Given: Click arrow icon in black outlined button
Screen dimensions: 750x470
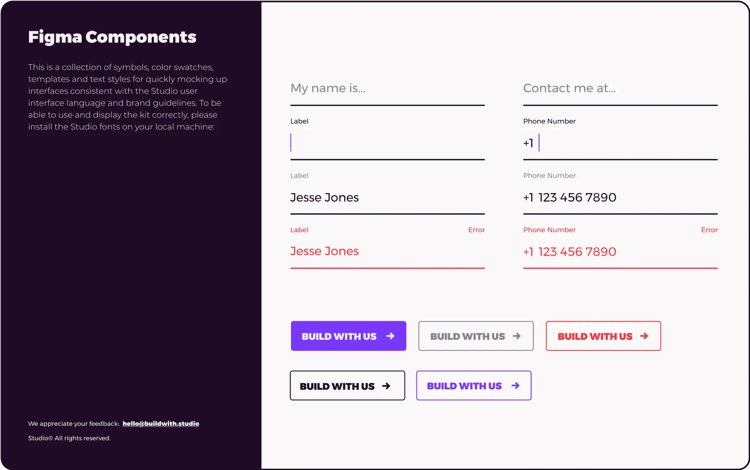Looking at the screenshot, I should click(x=386, y=386).
